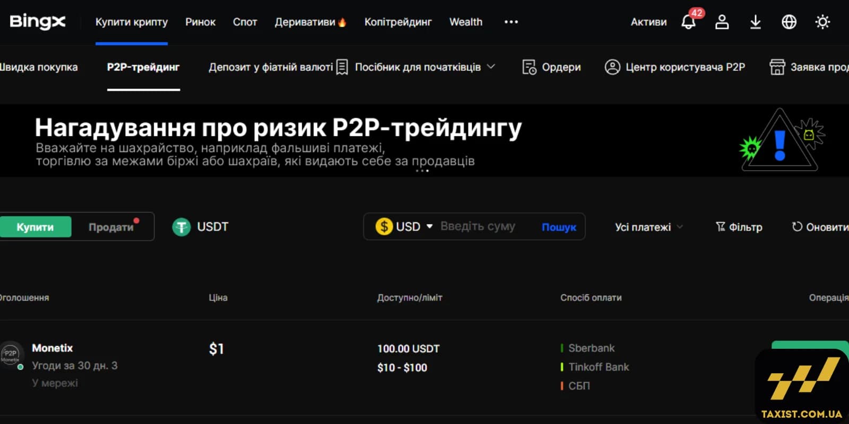Open Ордери orders link
849x424 pixels.
click(561, 67)
